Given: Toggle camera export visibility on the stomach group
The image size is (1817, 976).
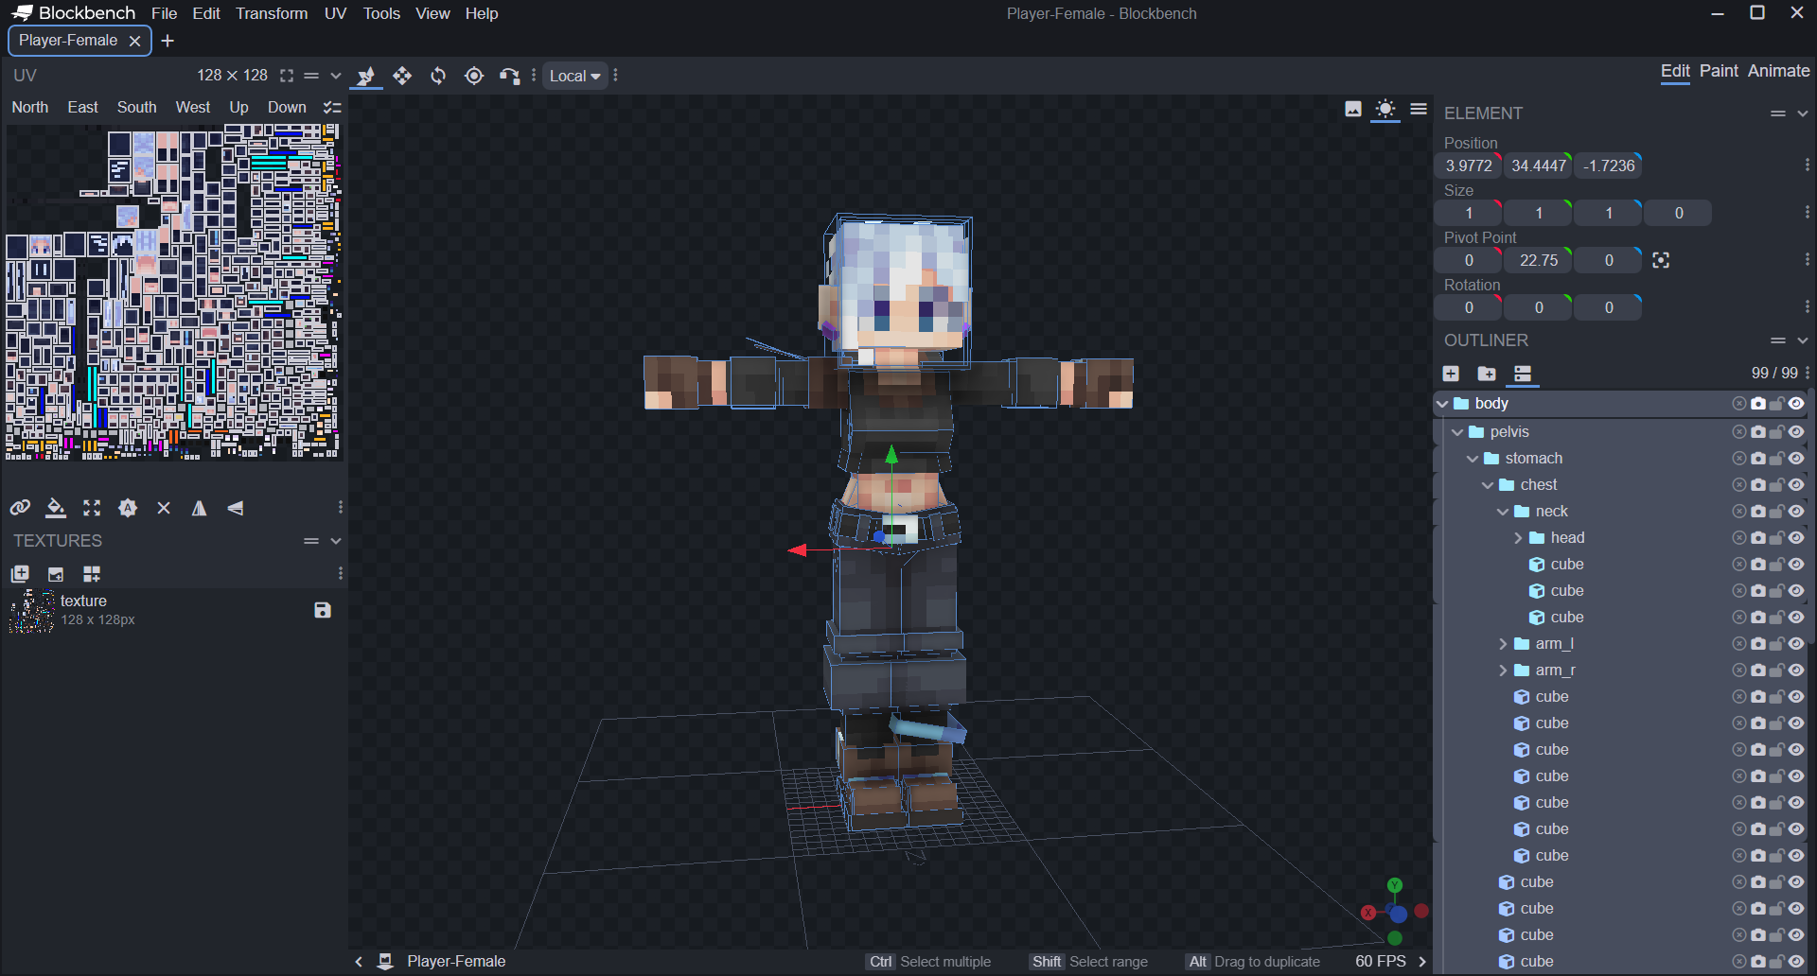Looking at the screenshot, I should point(1758,458).
